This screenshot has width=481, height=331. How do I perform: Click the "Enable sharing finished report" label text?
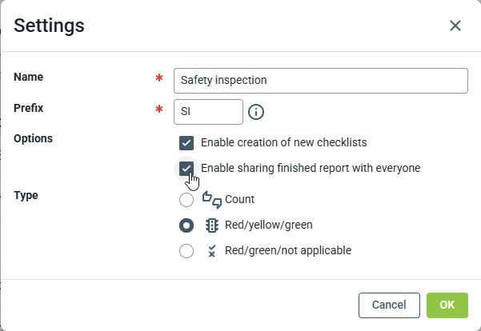[311, 168]
